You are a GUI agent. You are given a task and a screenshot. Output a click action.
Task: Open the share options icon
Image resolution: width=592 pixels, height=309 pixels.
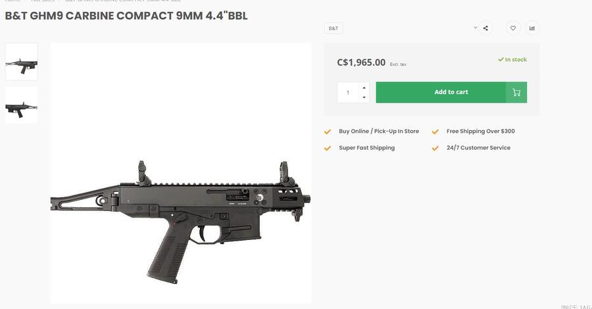(485, 28)
